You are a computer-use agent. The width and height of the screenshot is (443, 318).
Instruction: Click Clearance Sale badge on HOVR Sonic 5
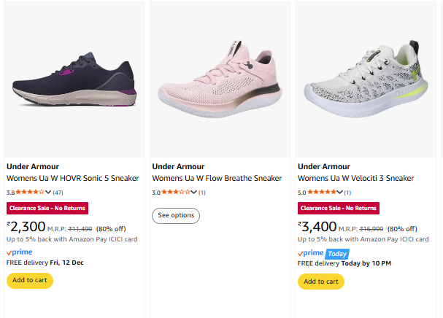pos(47,209)
